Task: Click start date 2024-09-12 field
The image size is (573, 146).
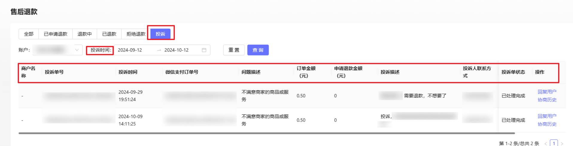Action: [130, 50]
